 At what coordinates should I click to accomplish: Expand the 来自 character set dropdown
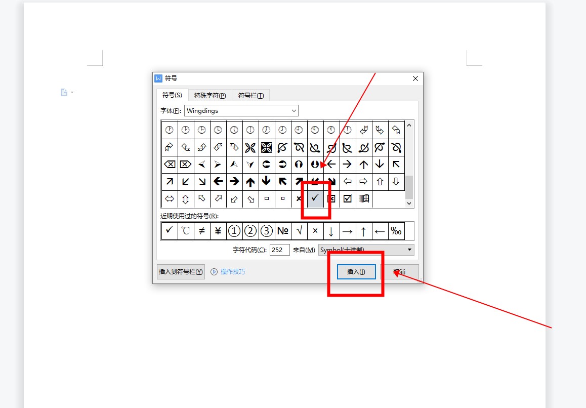coord(409,250)
